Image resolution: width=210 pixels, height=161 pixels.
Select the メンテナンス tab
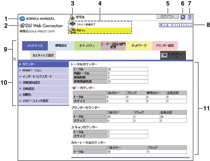(35, 46)
